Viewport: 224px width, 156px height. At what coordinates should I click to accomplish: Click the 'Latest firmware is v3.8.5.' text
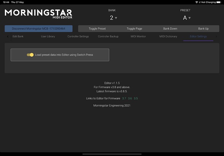[112, 91]
